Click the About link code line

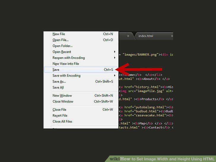click(144, 79)
